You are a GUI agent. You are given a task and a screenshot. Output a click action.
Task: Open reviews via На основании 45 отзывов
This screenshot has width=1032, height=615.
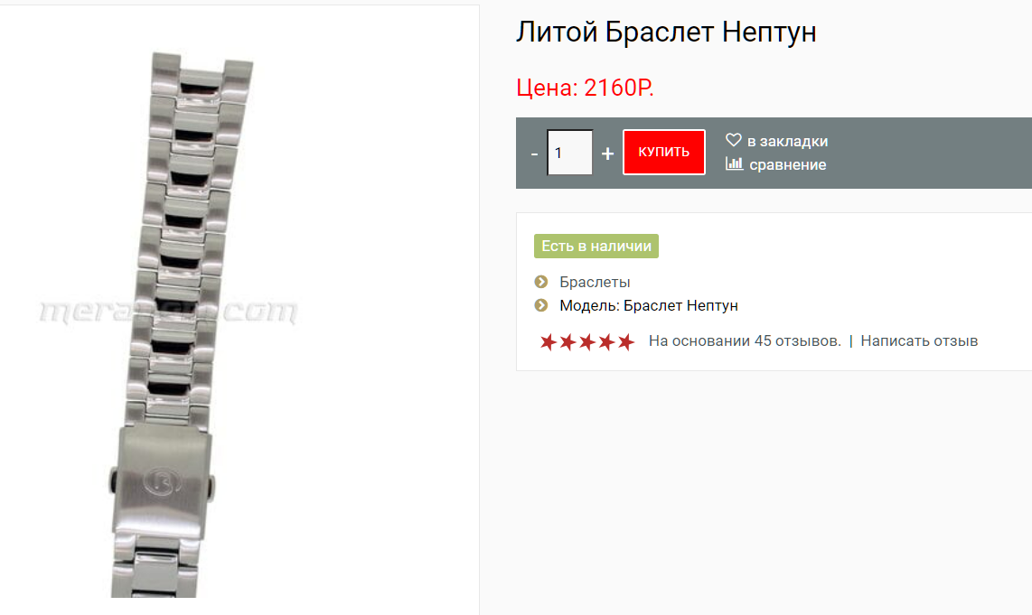point(745,340)
